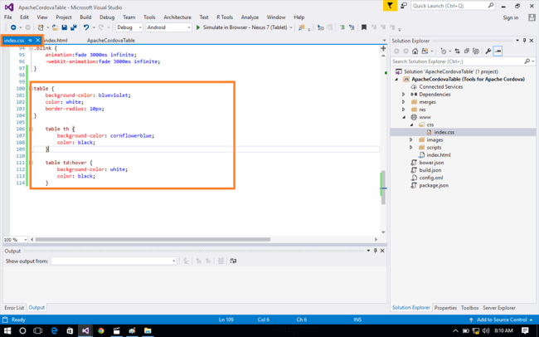Screen dimensions: 539x337
Task: Switch to the index.html editor tab
Action: (56, 40)
